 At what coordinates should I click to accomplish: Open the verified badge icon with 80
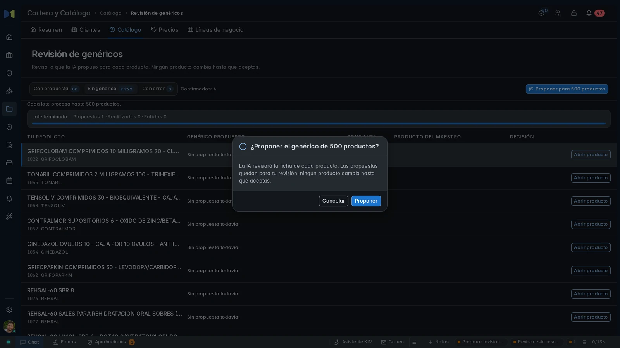[542, 13]
